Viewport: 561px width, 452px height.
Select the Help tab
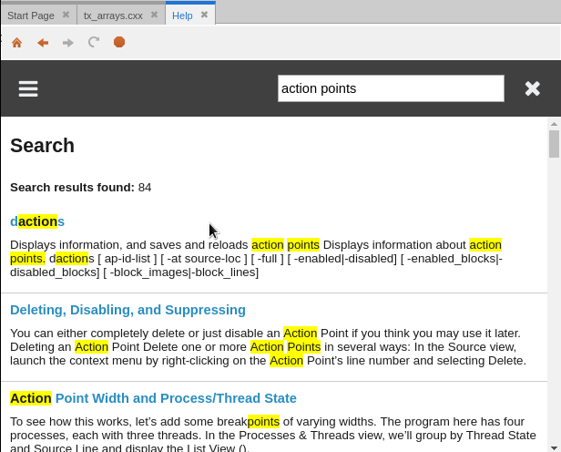point(182,15)
